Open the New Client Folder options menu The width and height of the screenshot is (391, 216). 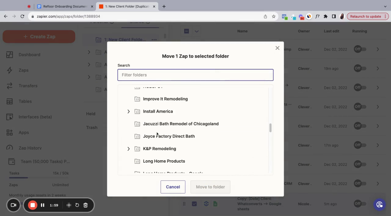[154, 40]
